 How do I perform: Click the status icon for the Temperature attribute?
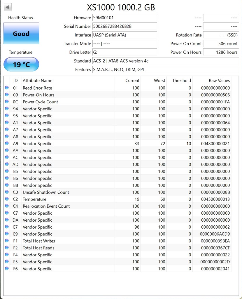pyautogui.click(x=7, y=199)
